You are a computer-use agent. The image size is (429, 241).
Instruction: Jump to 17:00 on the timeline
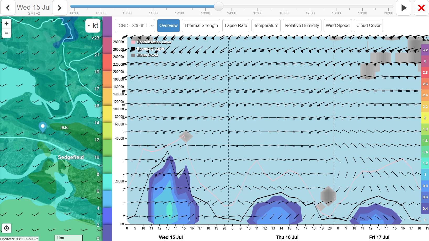(x=310, y=13)
